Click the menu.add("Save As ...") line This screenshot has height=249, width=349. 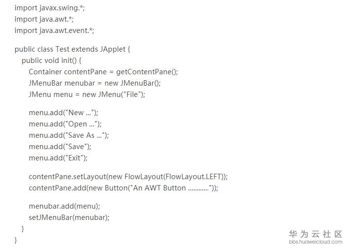(x=69, y=135)
